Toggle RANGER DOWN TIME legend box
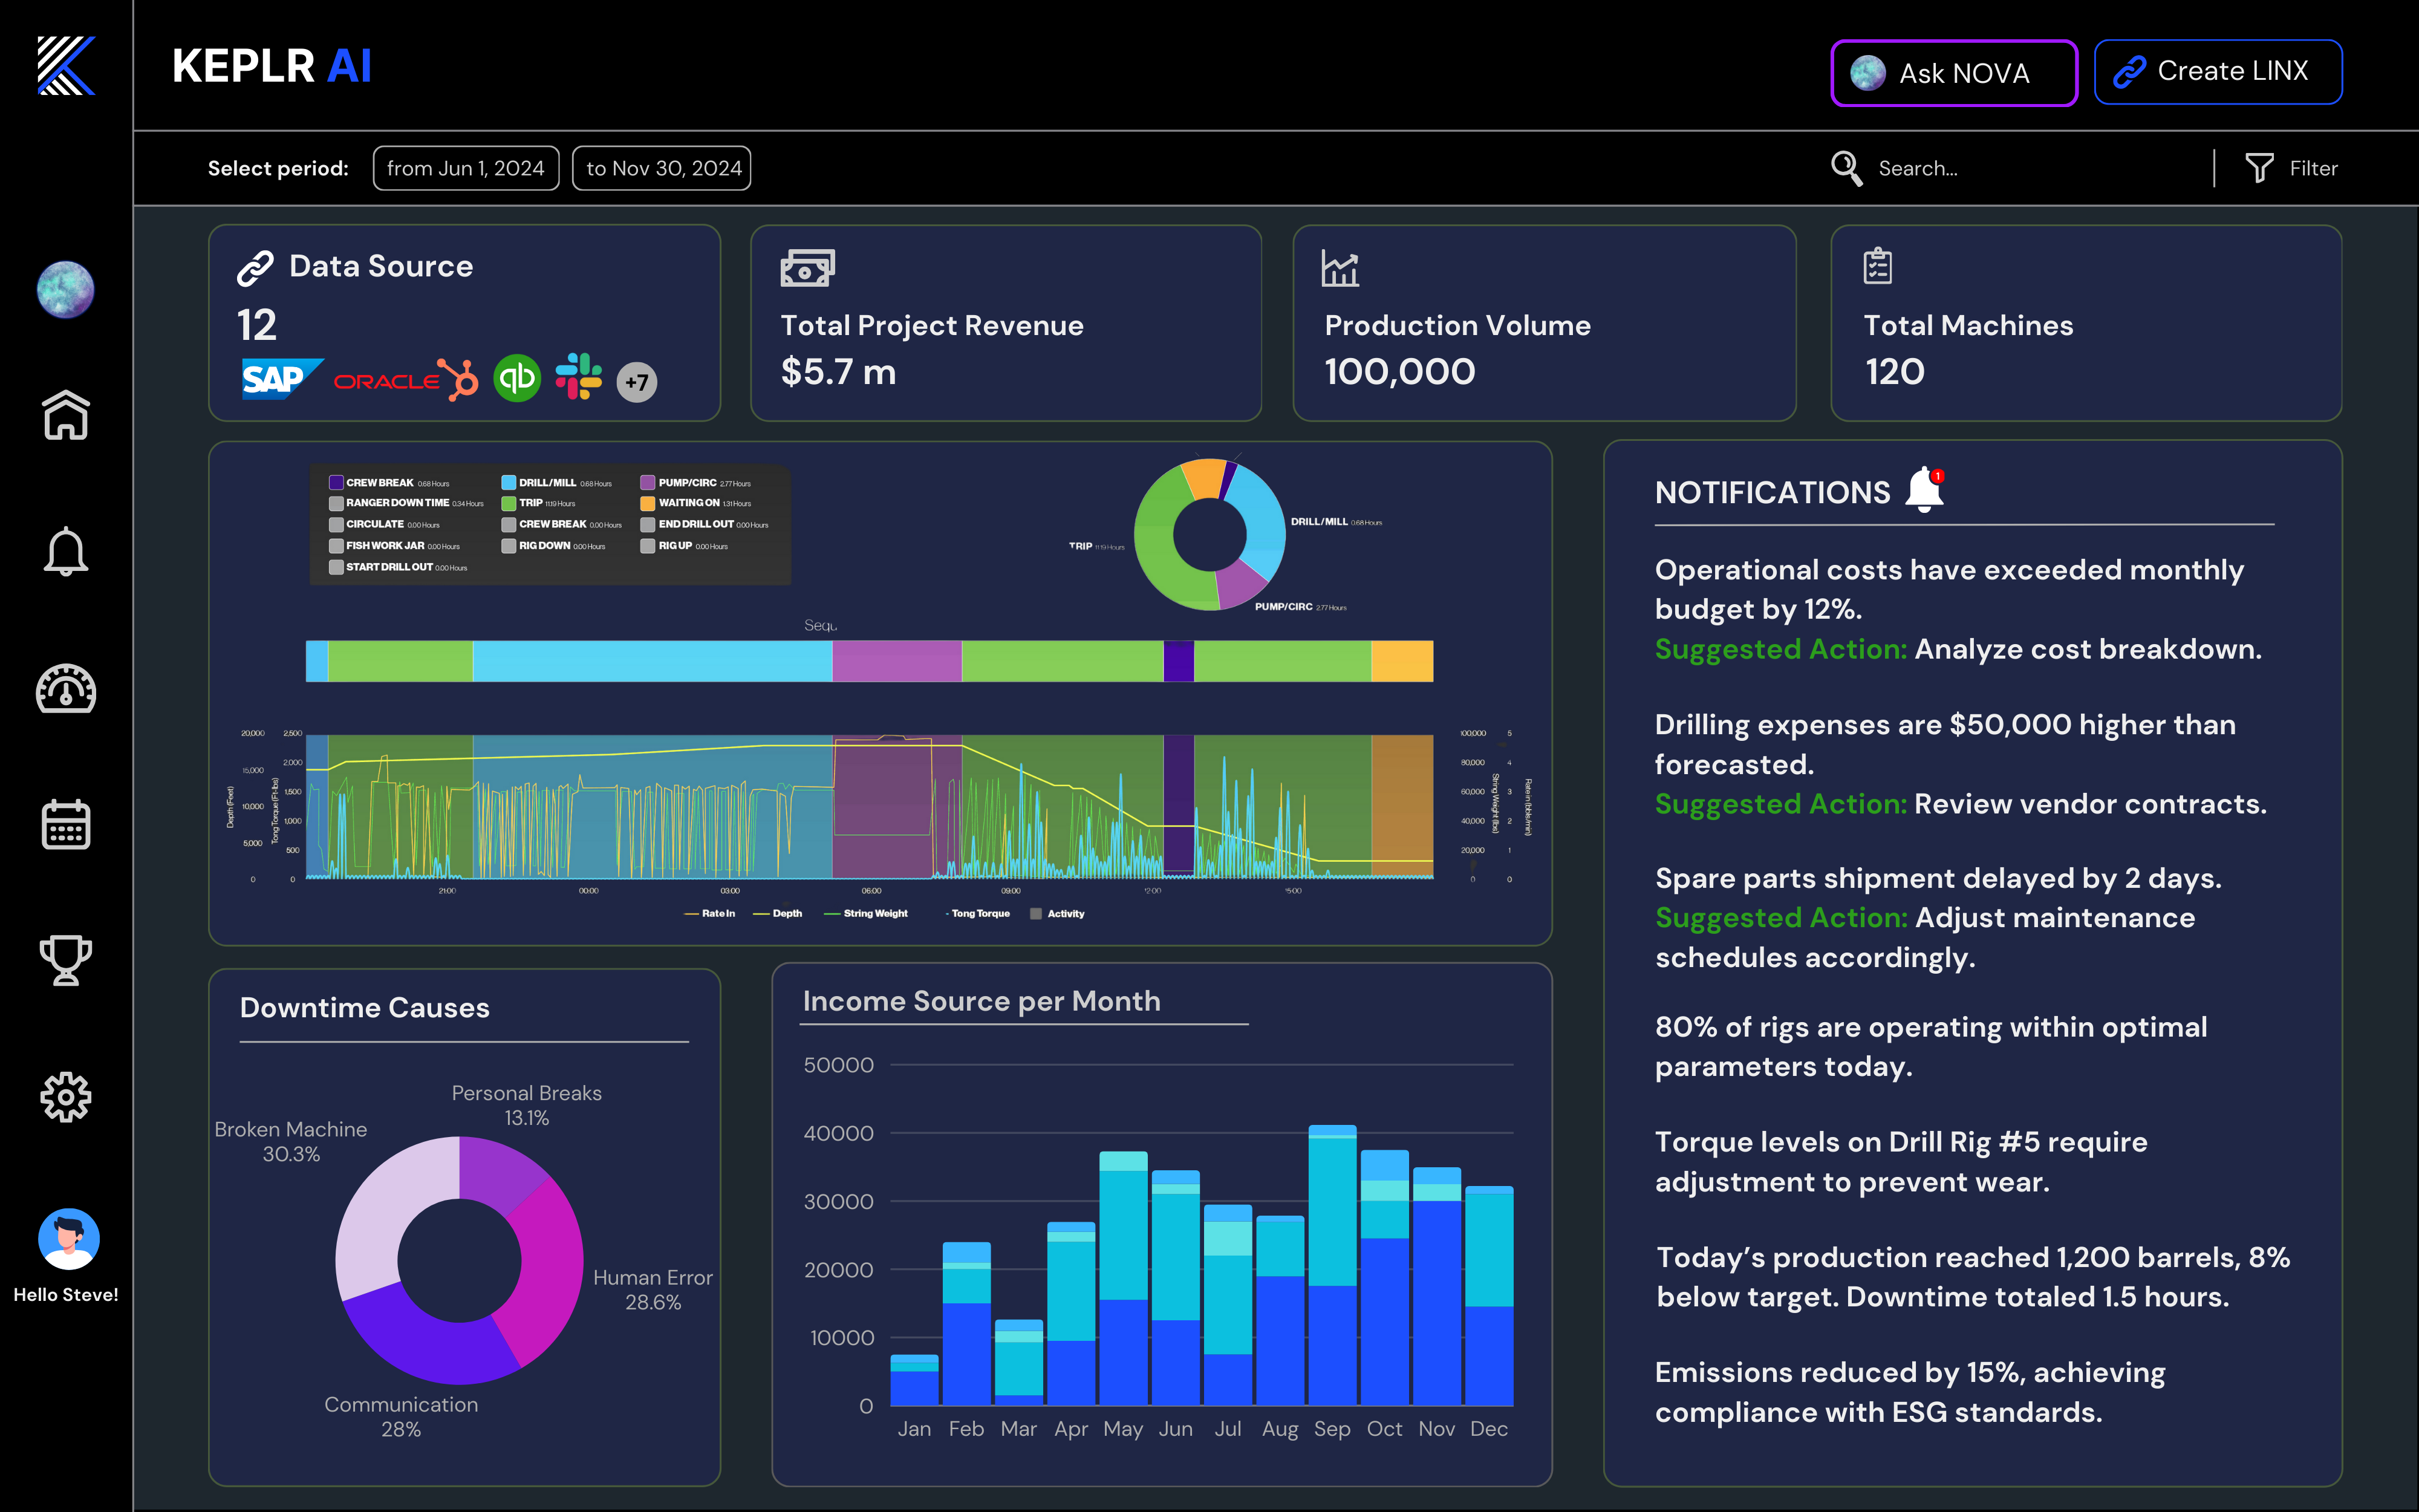 337,504
